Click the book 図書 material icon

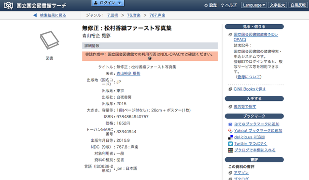tap(49, 40)
